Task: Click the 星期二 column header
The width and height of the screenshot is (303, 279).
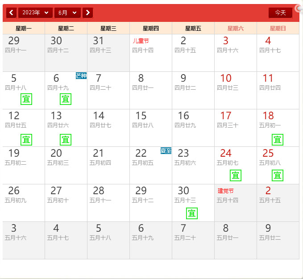Action: pyautogui.click(x=66, y=29)
